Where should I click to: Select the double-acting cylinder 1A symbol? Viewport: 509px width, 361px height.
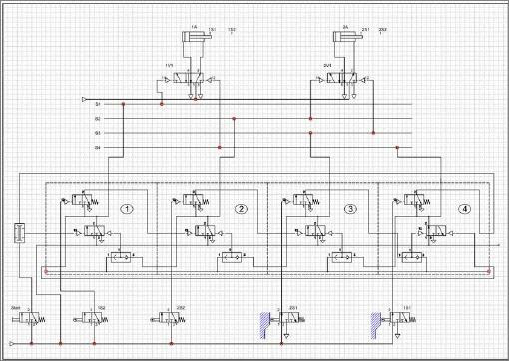197,36
